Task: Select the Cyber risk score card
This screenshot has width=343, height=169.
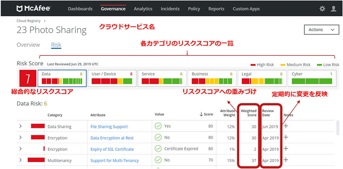Action: pyautogui.click(x=311, y=78)
